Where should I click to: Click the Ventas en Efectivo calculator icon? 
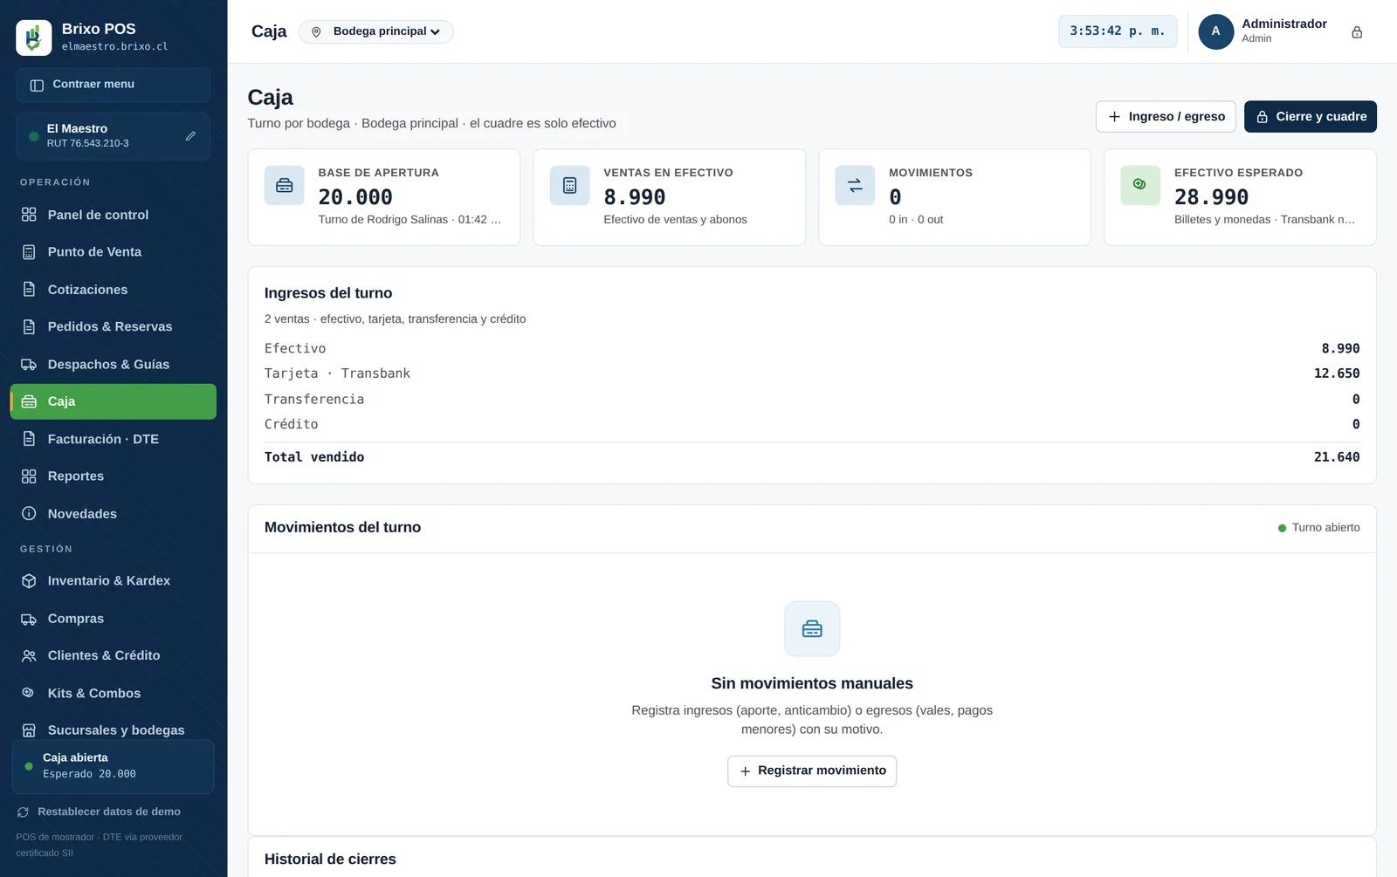coord(570,186)
